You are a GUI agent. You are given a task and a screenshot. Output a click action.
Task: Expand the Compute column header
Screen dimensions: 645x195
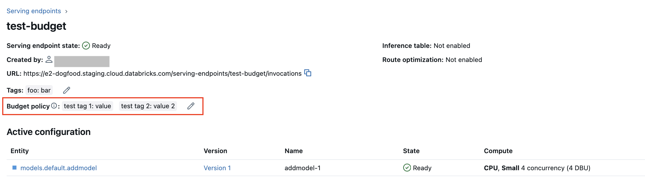[x=498, y=151]
